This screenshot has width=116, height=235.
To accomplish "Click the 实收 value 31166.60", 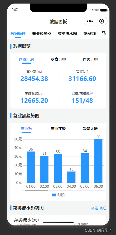I will click(x=82, y=79).
